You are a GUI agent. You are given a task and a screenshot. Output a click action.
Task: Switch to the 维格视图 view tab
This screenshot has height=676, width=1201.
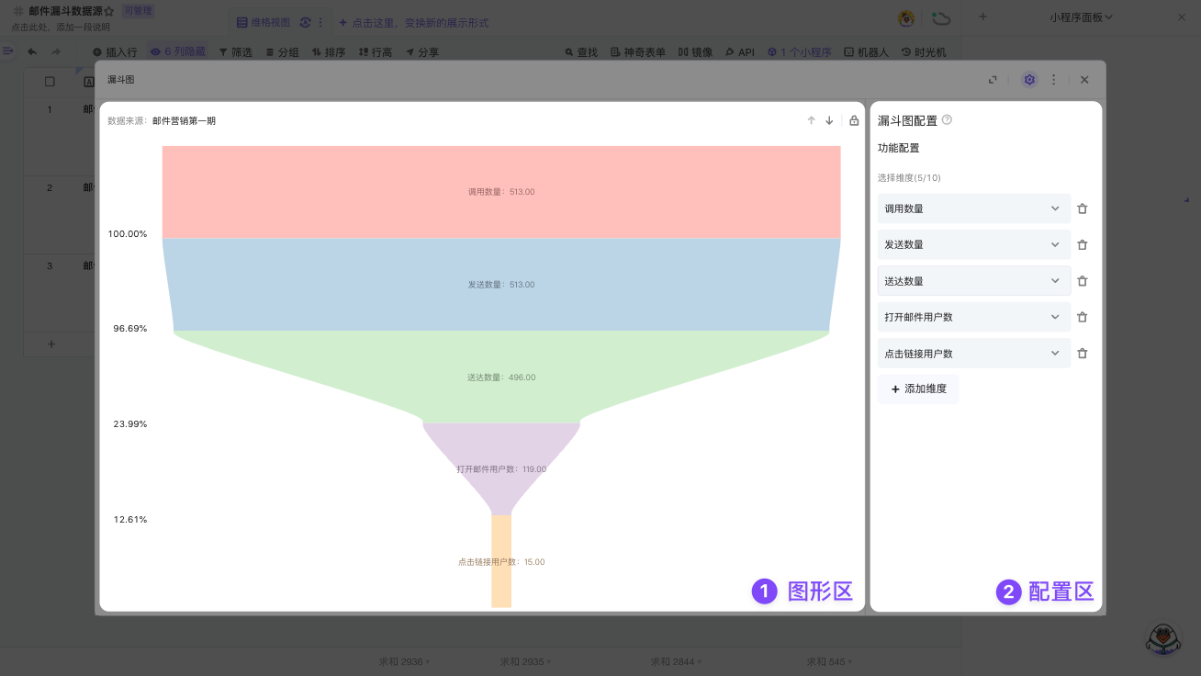click(266, 22)
